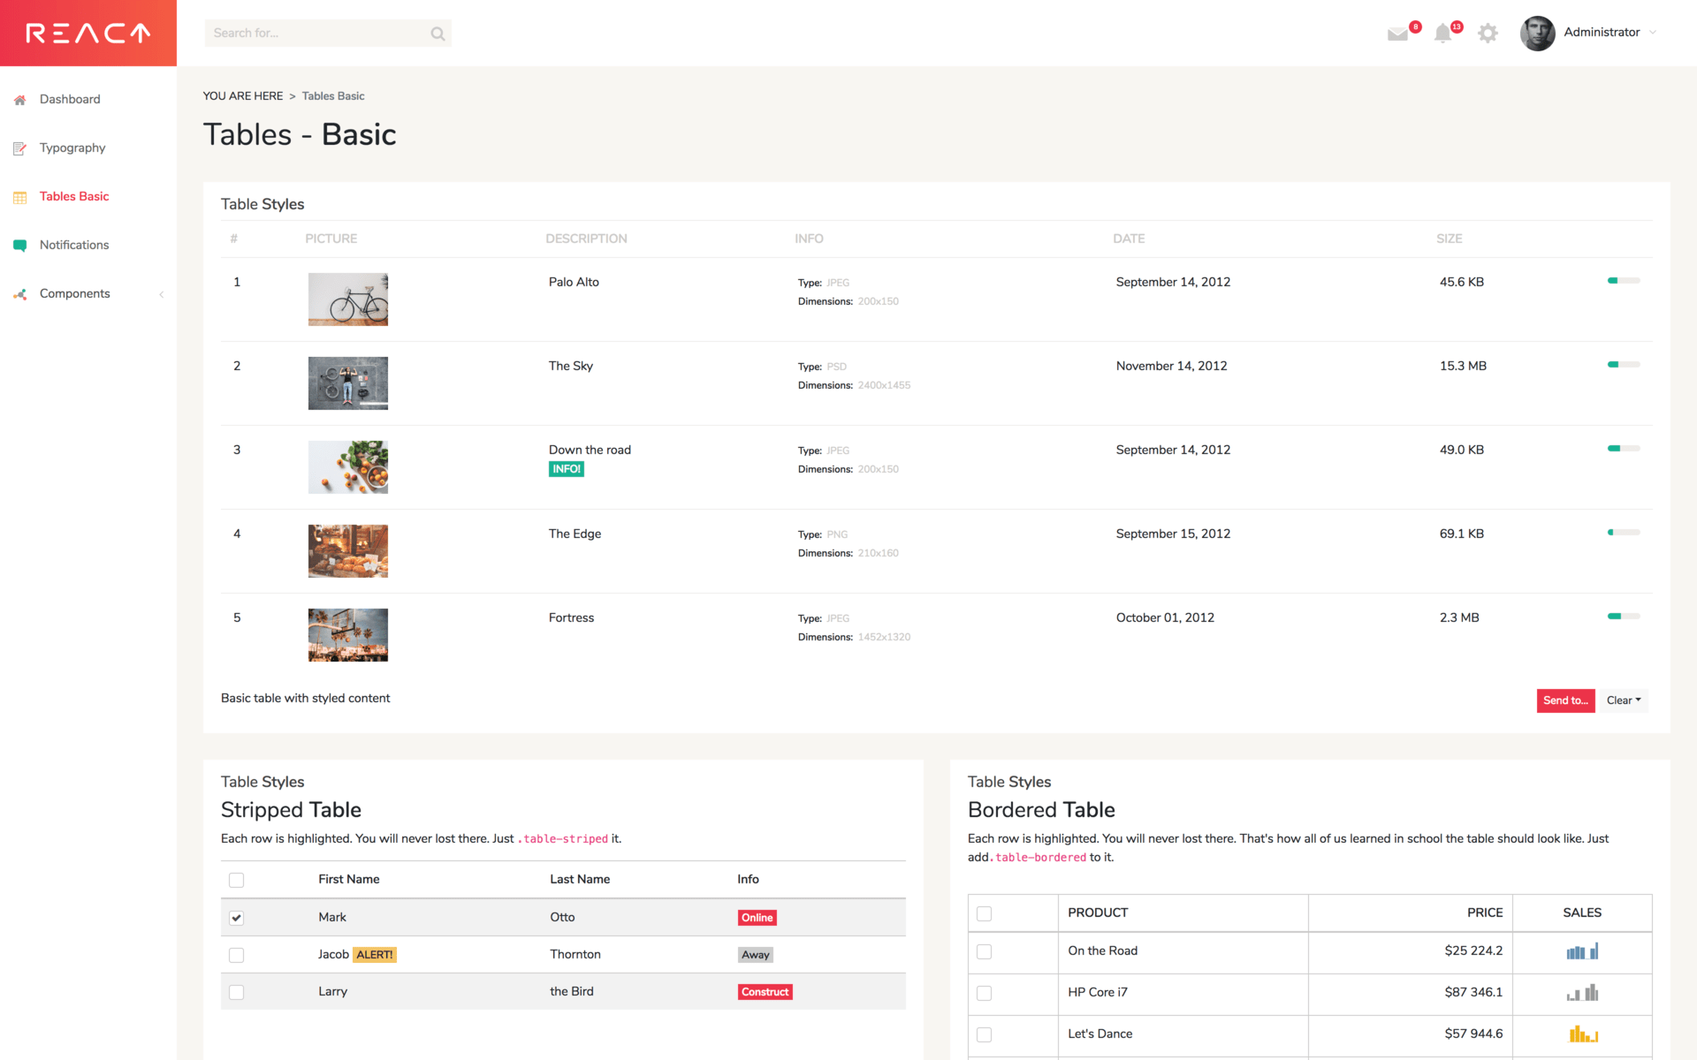Screen dimensions: 1697x1060
Task: Click the Components sidebar icon
Action: 19,293
